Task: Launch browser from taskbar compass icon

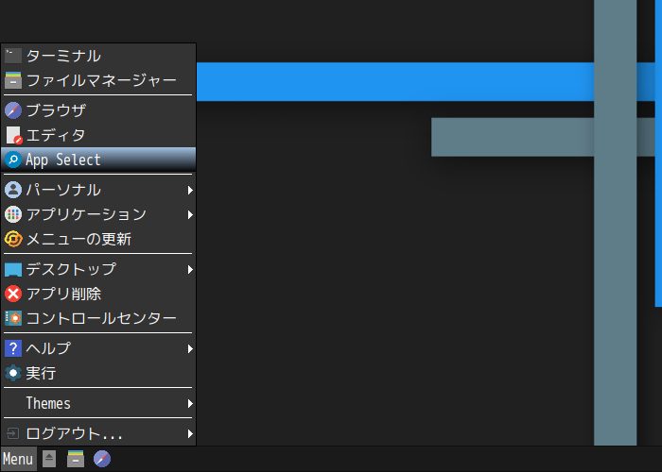Action: coord(102,459)
